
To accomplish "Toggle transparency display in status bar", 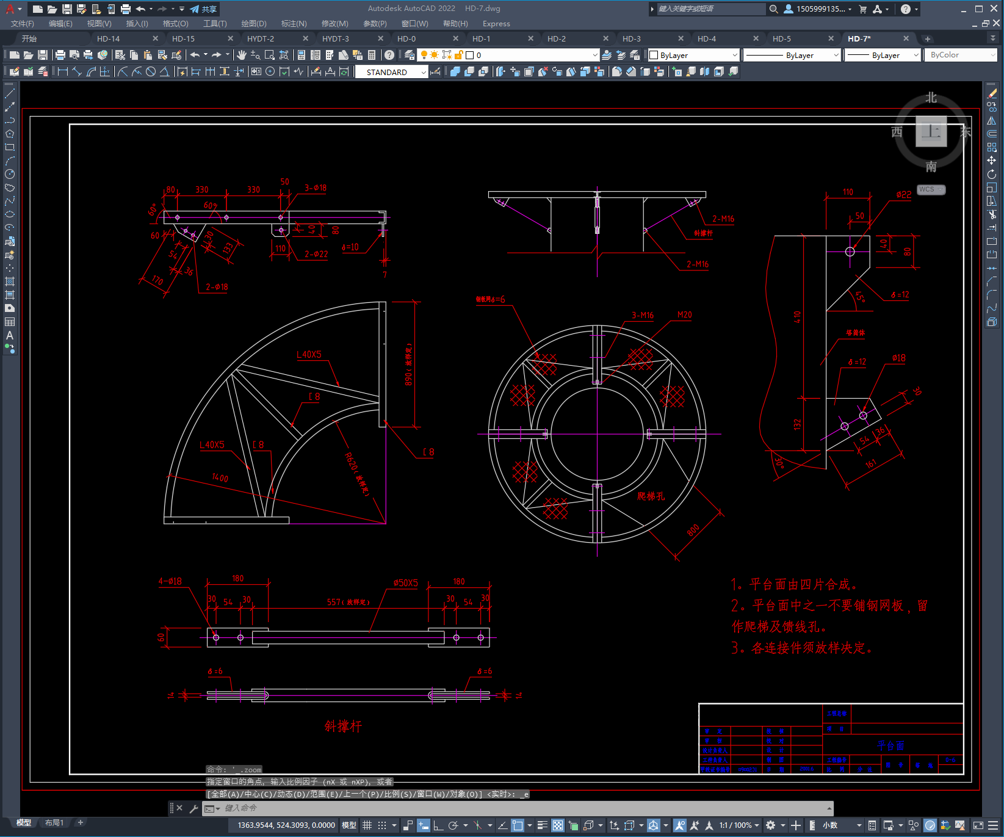I will coord(558,825).
